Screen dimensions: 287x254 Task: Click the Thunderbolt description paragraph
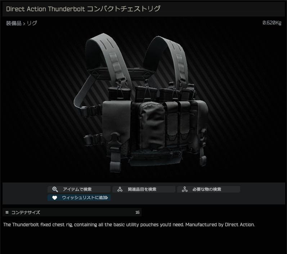click(129, 225)
